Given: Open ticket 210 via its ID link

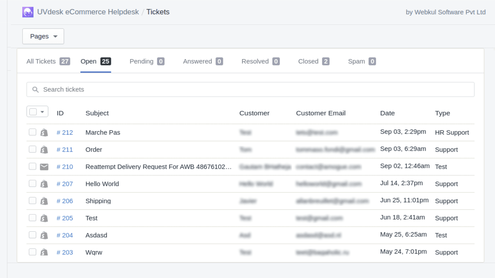Looking at the screenshot, I should 65,166.
